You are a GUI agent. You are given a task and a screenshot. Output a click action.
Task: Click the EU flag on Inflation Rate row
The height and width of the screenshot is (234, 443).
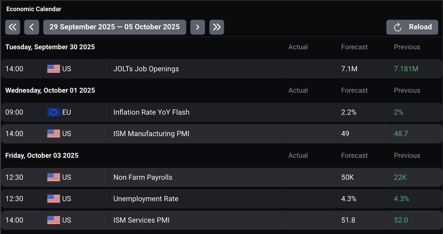[x=54, y=112]
